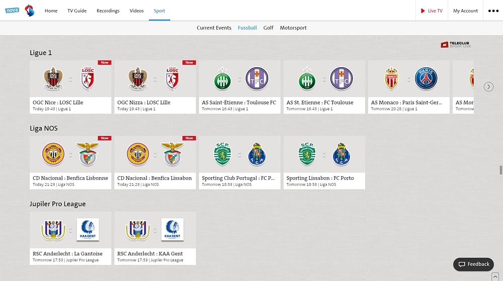Select the Sport tab

pyautogui.click(x=159, y=11)
